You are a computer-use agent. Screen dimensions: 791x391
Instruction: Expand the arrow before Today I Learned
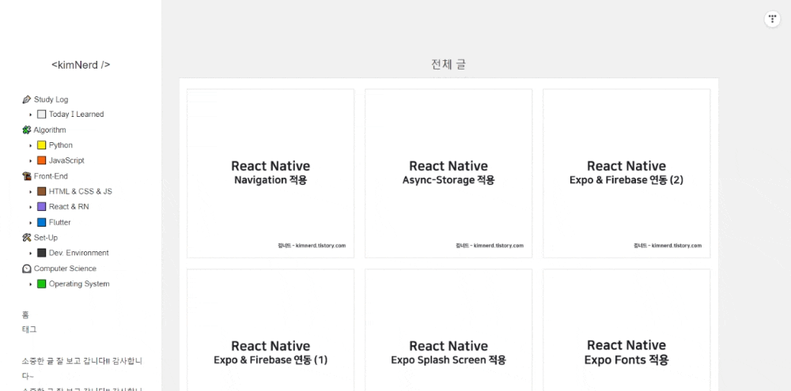point(31,115)
